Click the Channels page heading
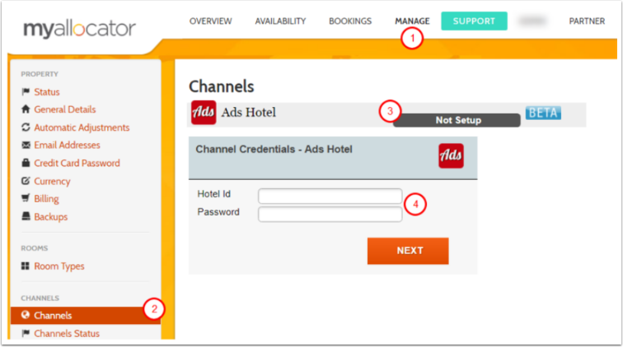 pos(222,86)
